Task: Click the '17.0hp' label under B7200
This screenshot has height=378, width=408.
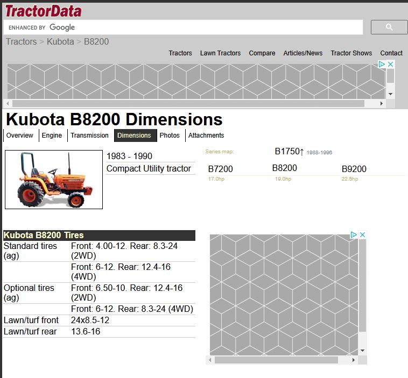Action: (x=216, y=179)
